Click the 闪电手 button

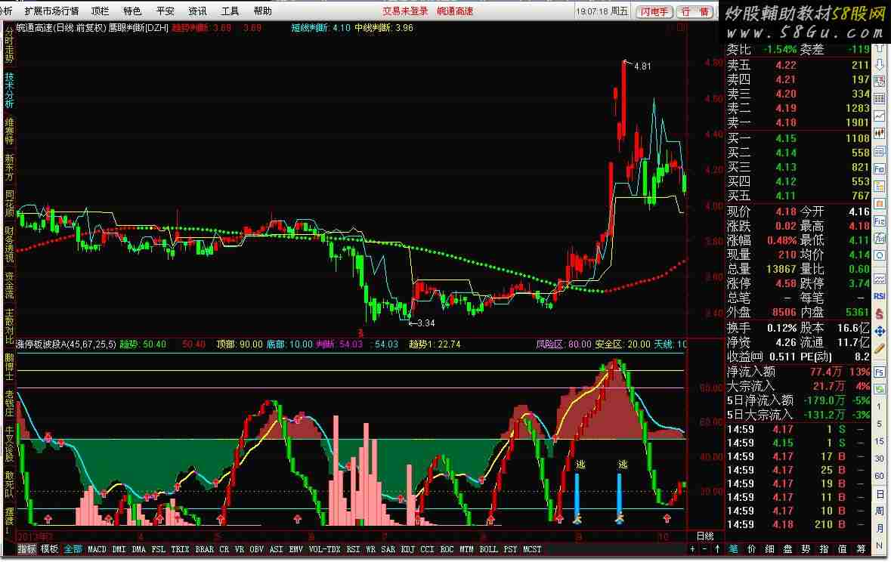click(x=653, y=11)
